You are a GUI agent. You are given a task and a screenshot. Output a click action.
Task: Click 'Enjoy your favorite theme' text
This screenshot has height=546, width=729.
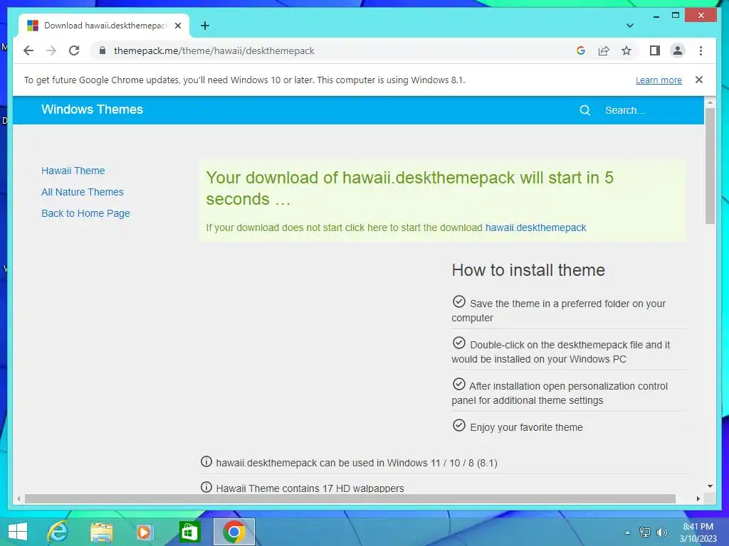tap(526, 427)
